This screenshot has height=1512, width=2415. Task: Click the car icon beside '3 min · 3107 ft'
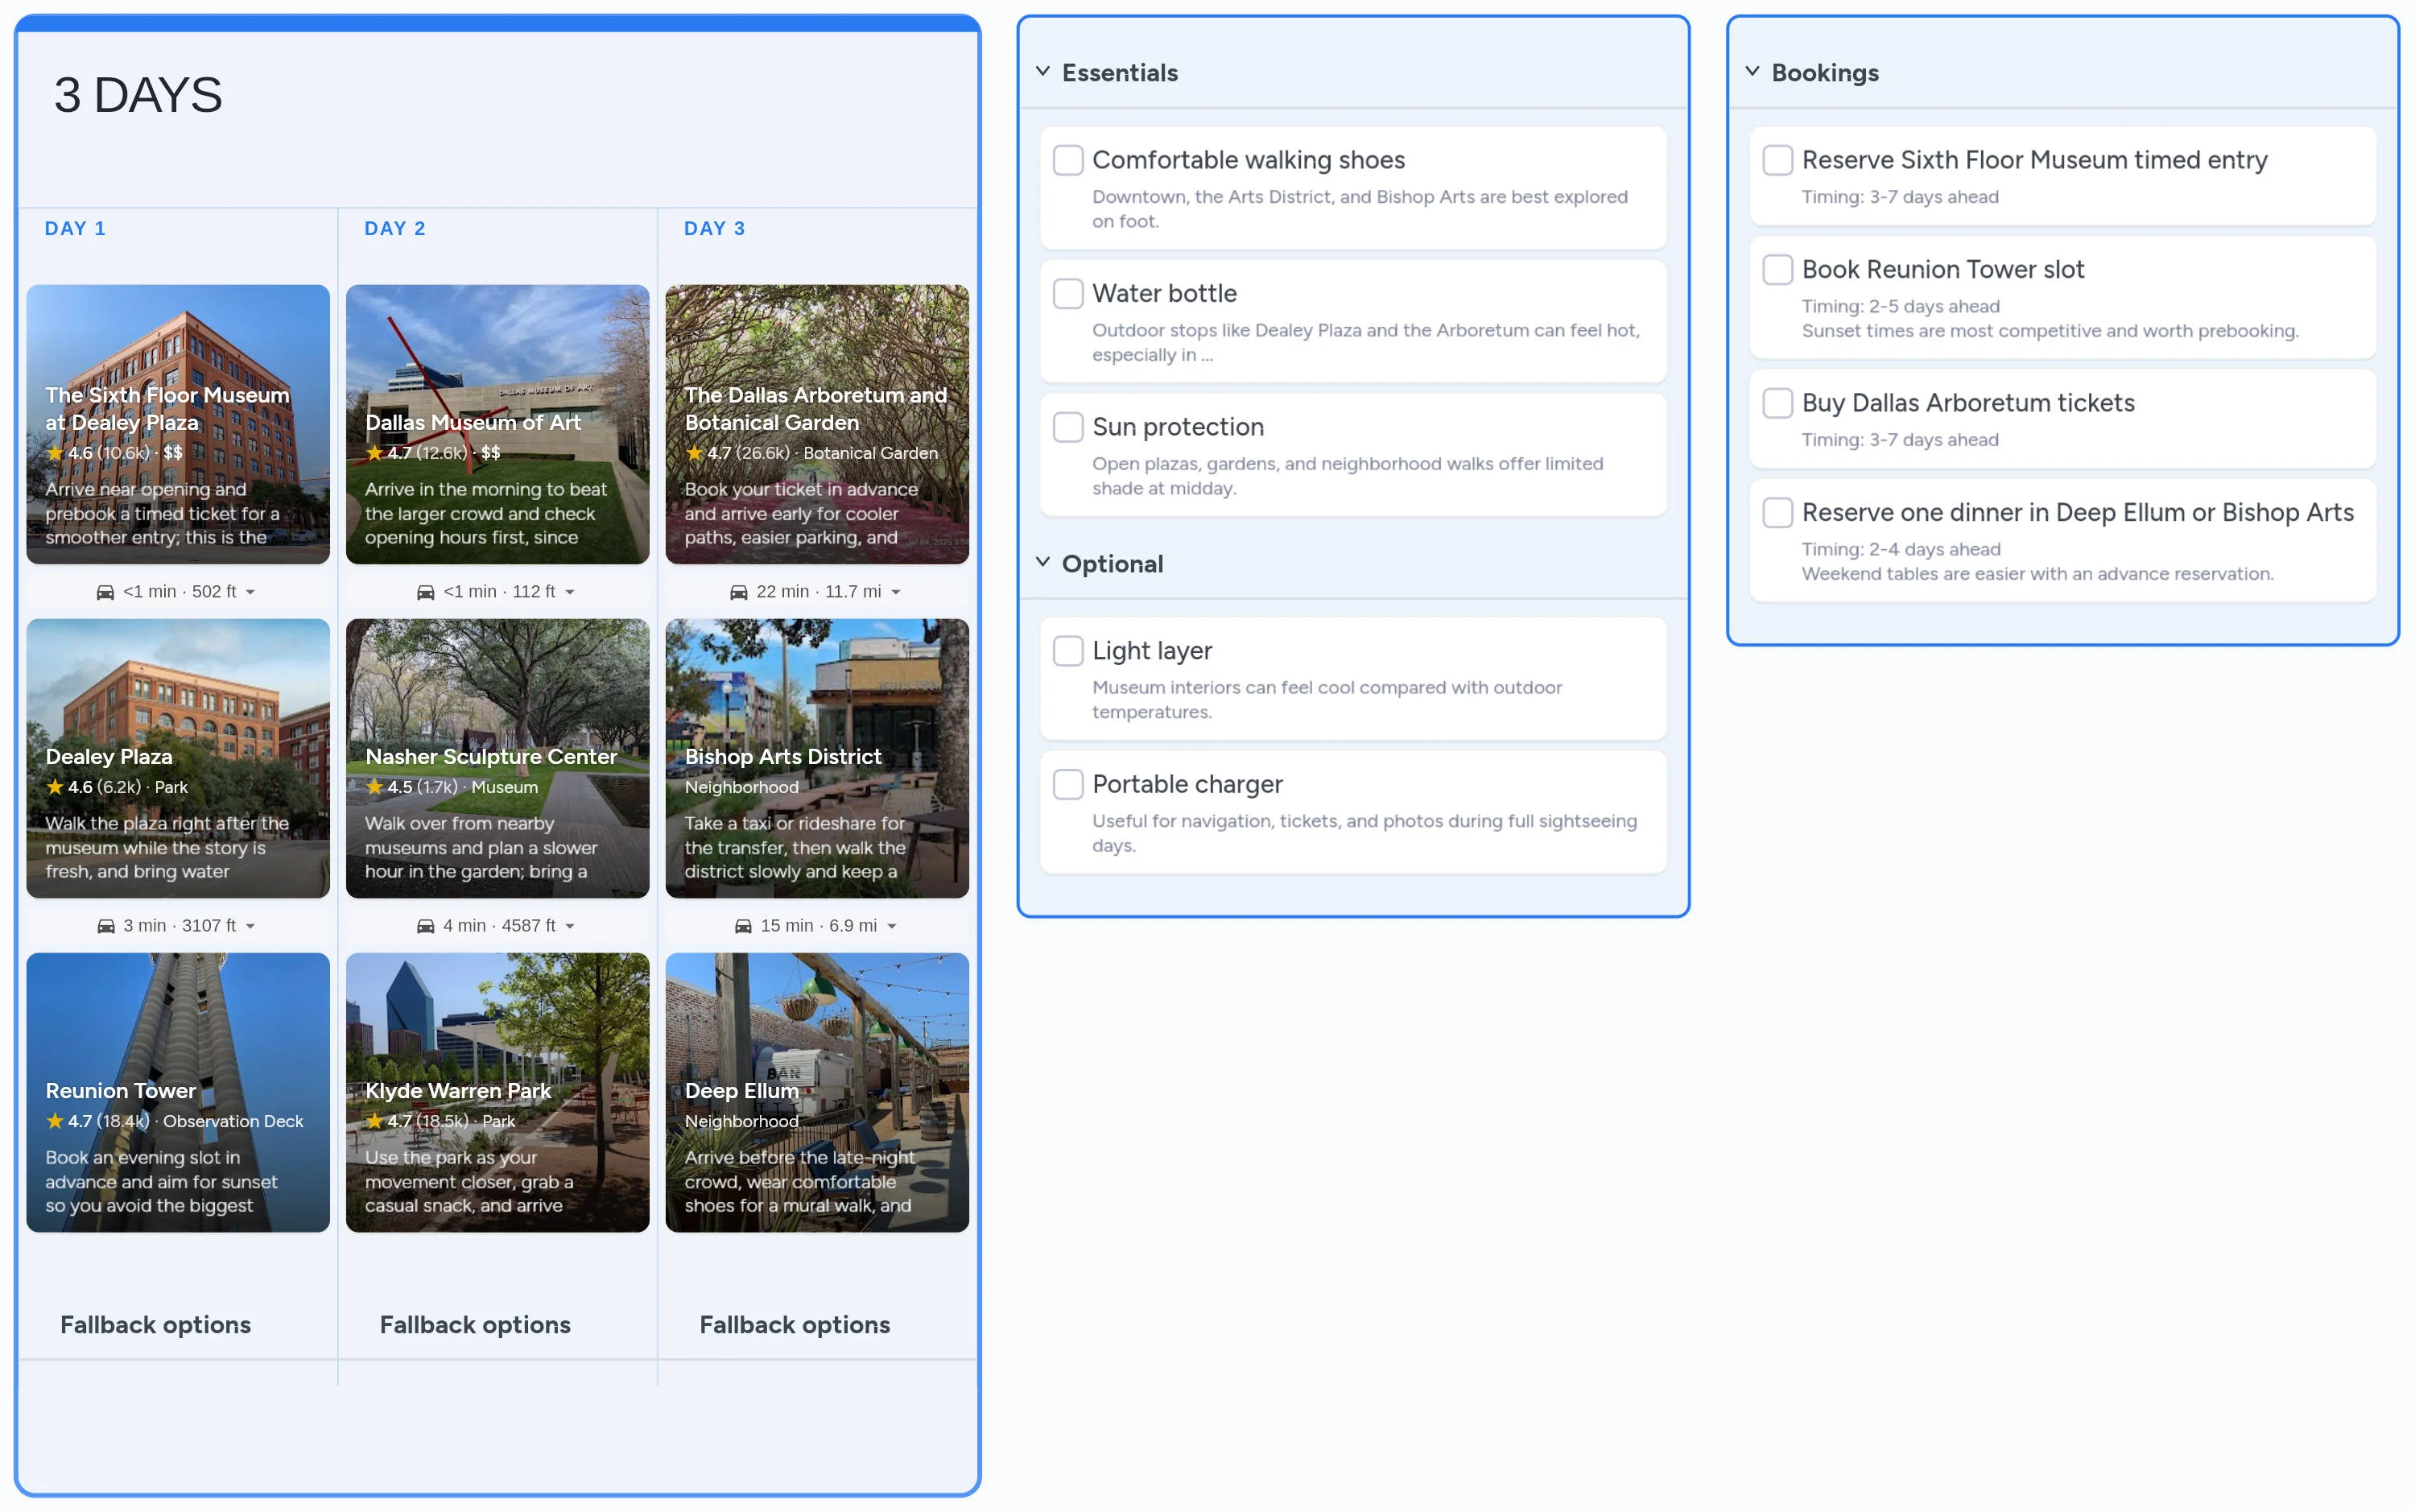tap(105, 926)
